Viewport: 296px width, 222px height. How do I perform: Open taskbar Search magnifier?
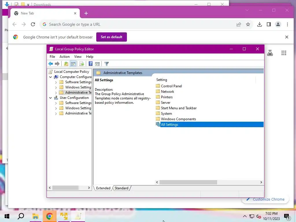click(x=21, y=216)
